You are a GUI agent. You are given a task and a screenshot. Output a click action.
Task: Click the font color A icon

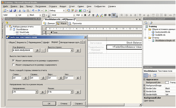tap(97, 15)
